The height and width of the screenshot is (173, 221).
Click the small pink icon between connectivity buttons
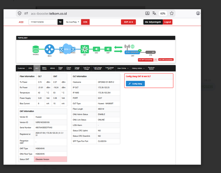(x=156, y=60)
